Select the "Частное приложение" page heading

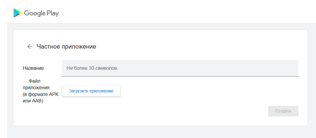coord(66,46)
